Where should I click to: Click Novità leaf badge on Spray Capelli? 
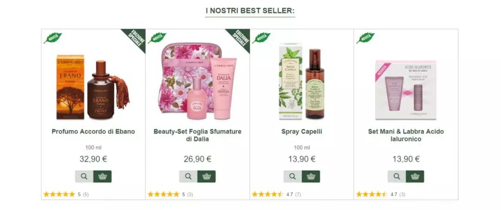pos(261,37)
